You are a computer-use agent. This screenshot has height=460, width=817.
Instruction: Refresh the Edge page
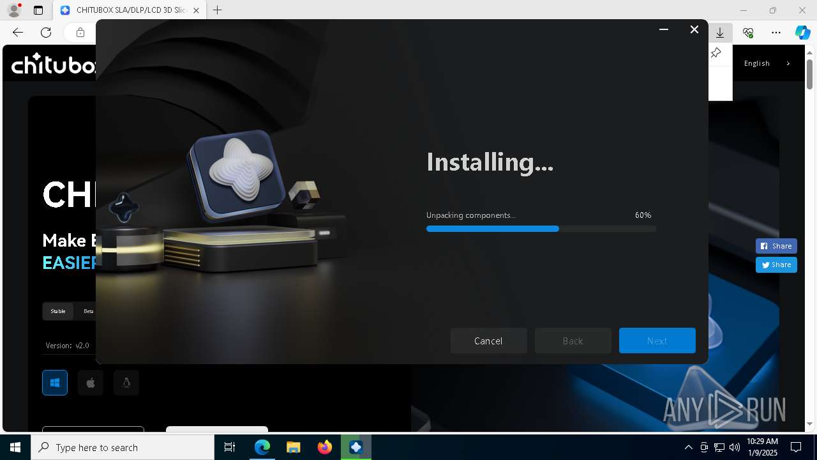[46, 33]
